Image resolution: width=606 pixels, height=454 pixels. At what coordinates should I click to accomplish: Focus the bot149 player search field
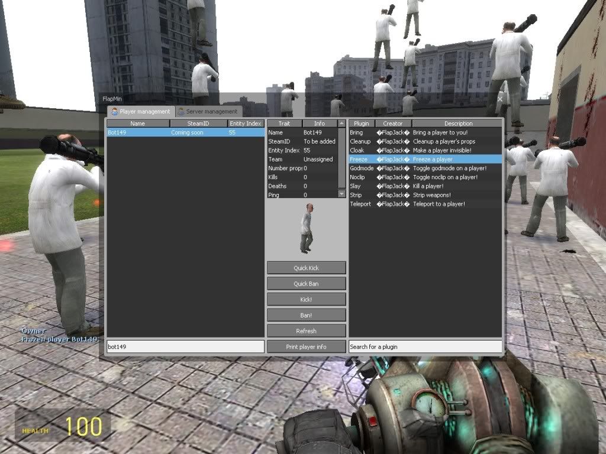point(185,346)
